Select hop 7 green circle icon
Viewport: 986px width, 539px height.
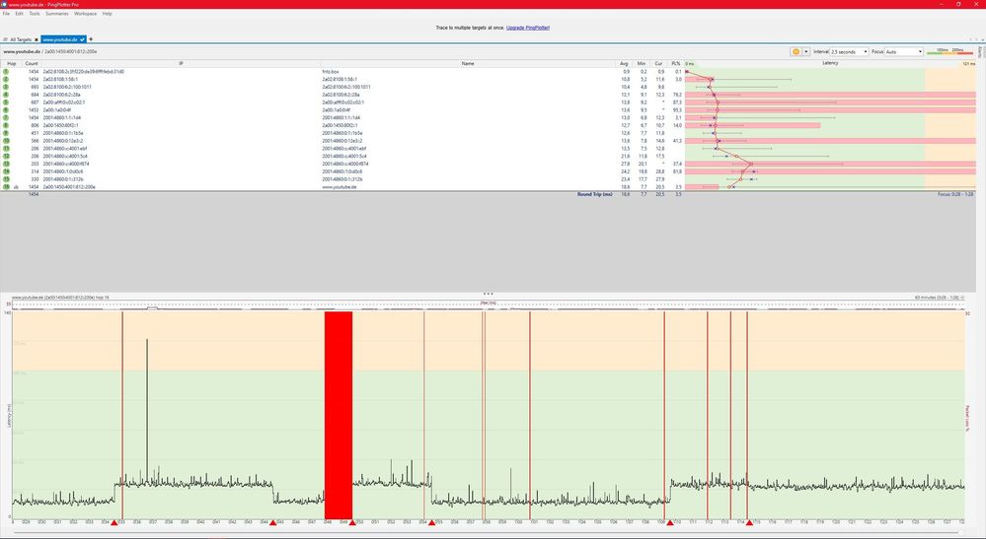pyautogui.click(x=6, y=117)
